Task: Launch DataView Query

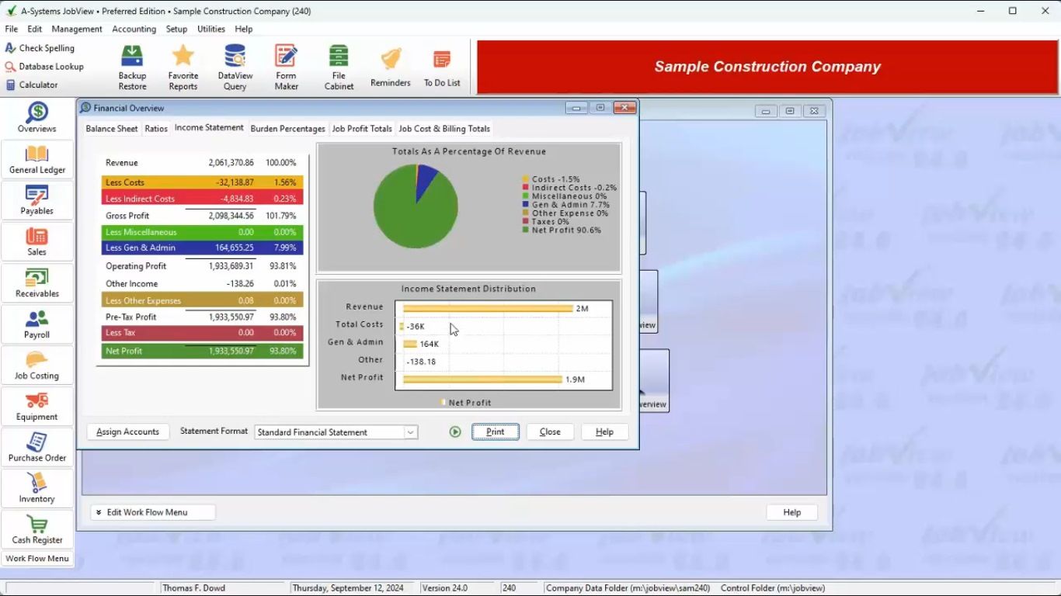Action: tap(235, 68)
